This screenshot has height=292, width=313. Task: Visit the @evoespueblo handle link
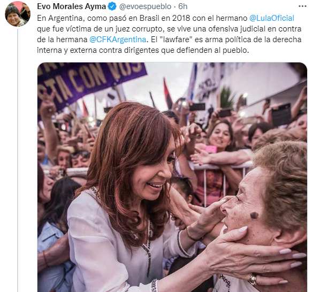[145, 6]
